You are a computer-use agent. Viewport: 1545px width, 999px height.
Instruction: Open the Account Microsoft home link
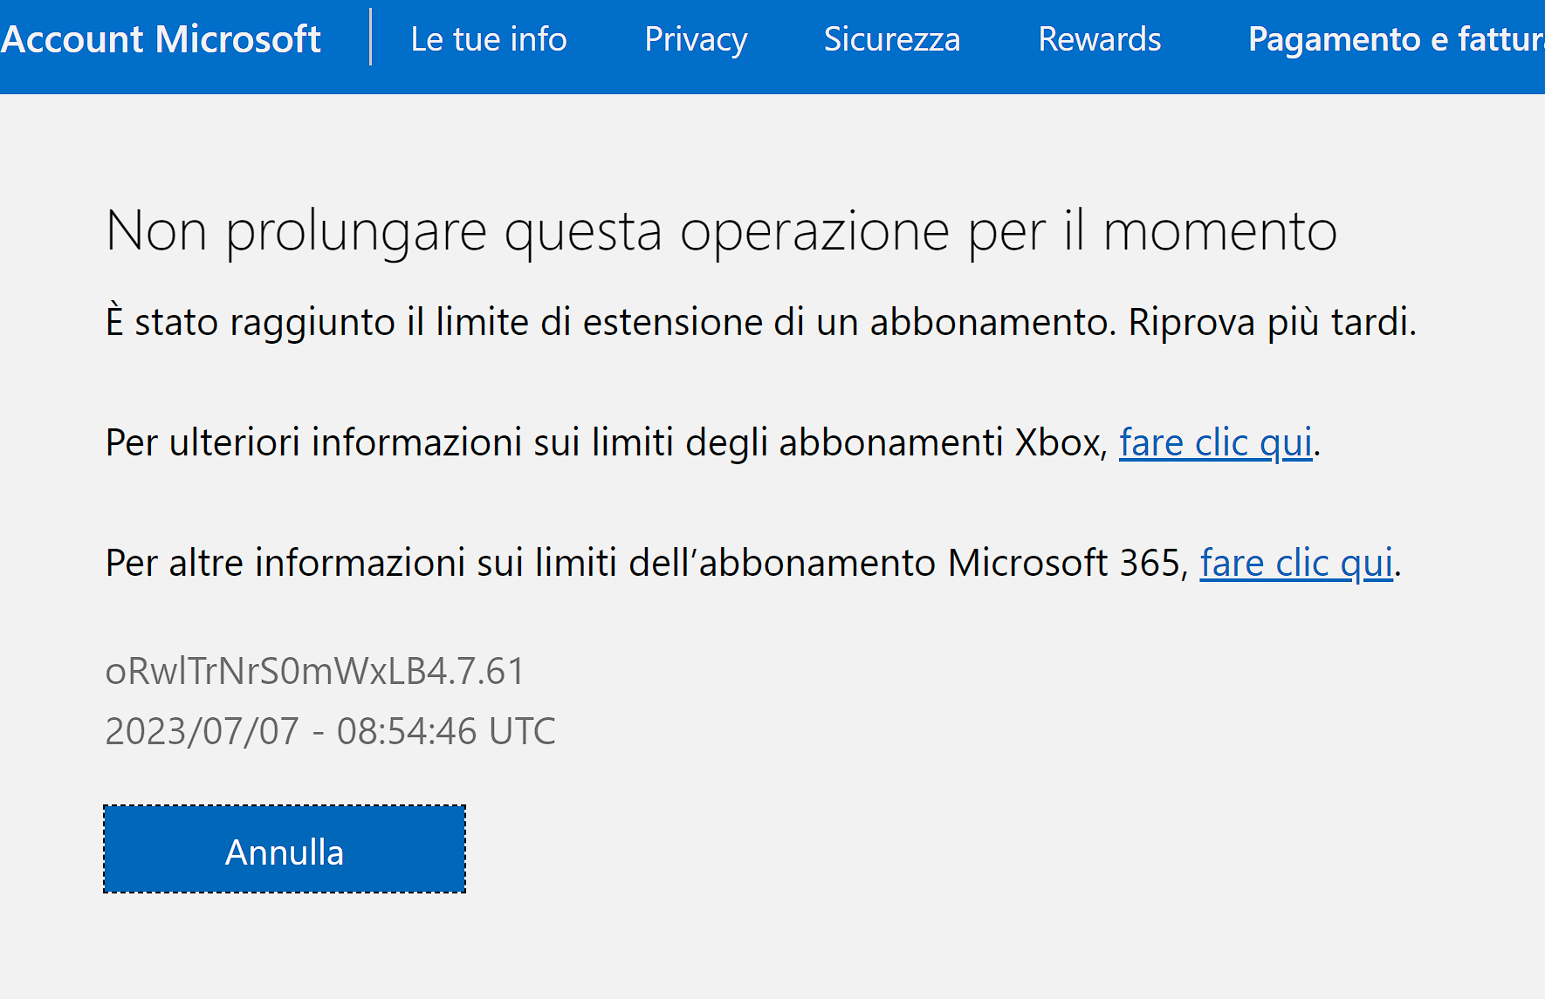pos(161,39)
